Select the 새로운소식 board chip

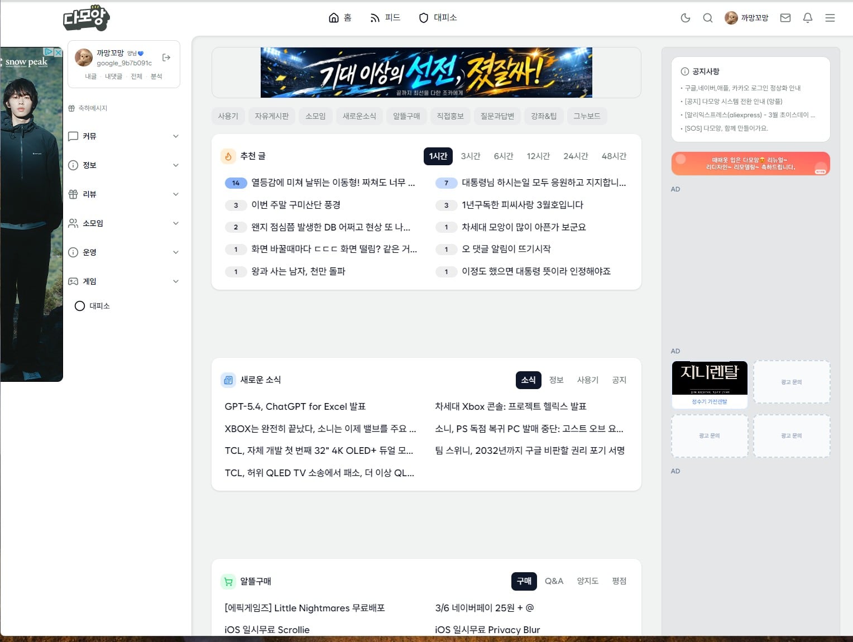tap(359, 116)
